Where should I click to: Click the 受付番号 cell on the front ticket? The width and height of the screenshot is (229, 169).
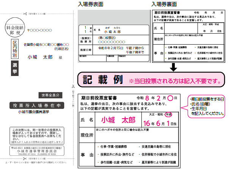tap(93, 58)
